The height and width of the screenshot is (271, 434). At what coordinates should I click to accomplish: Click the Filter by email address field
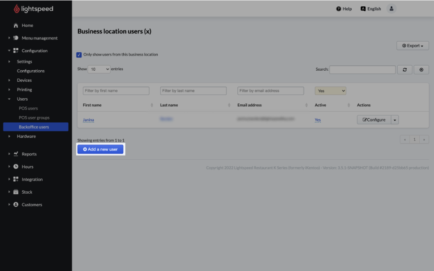coord(271,91)
